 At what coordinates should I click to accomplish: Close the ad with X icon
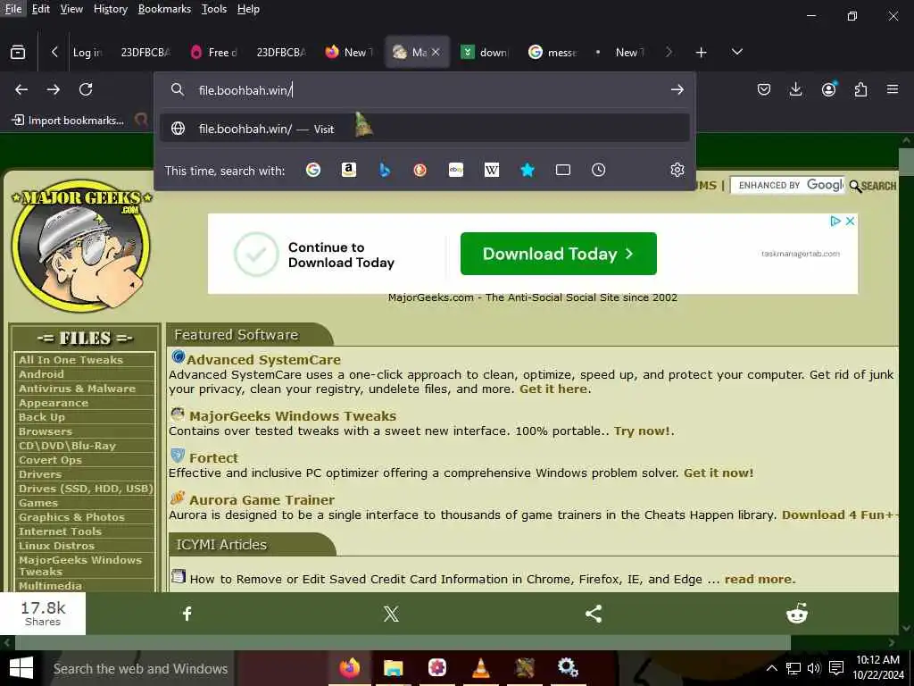click(x=850, y=222)
